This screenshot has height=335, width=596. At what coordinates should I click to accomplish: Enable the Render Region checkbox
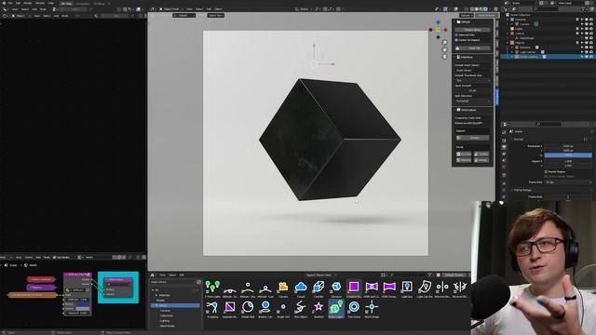[x=547, y=171]
